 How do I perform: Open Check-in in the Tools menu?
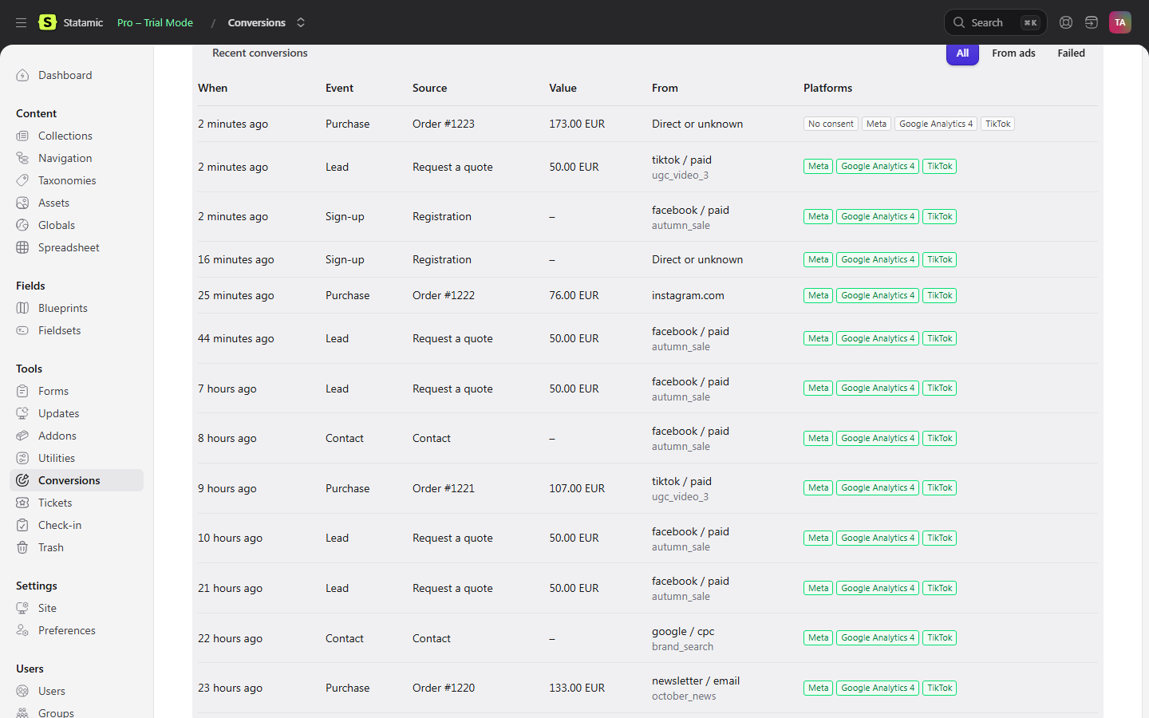tap(77, 525)
